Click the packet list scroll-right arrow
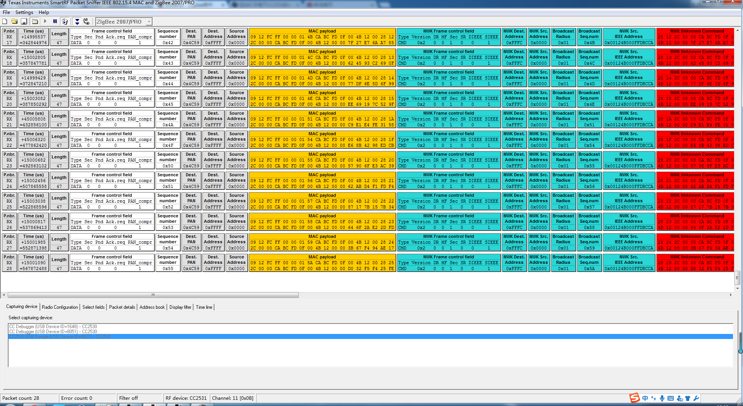 [x=731, y=295]
